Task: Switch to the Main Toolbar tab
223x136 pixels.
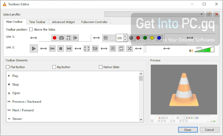Action: click(x=14, y=22)
